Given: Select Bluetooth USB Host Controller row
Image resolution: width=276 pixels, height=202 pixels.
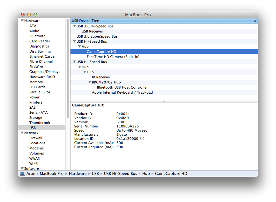Looking at the screenshot, I should tap(164, 87).
